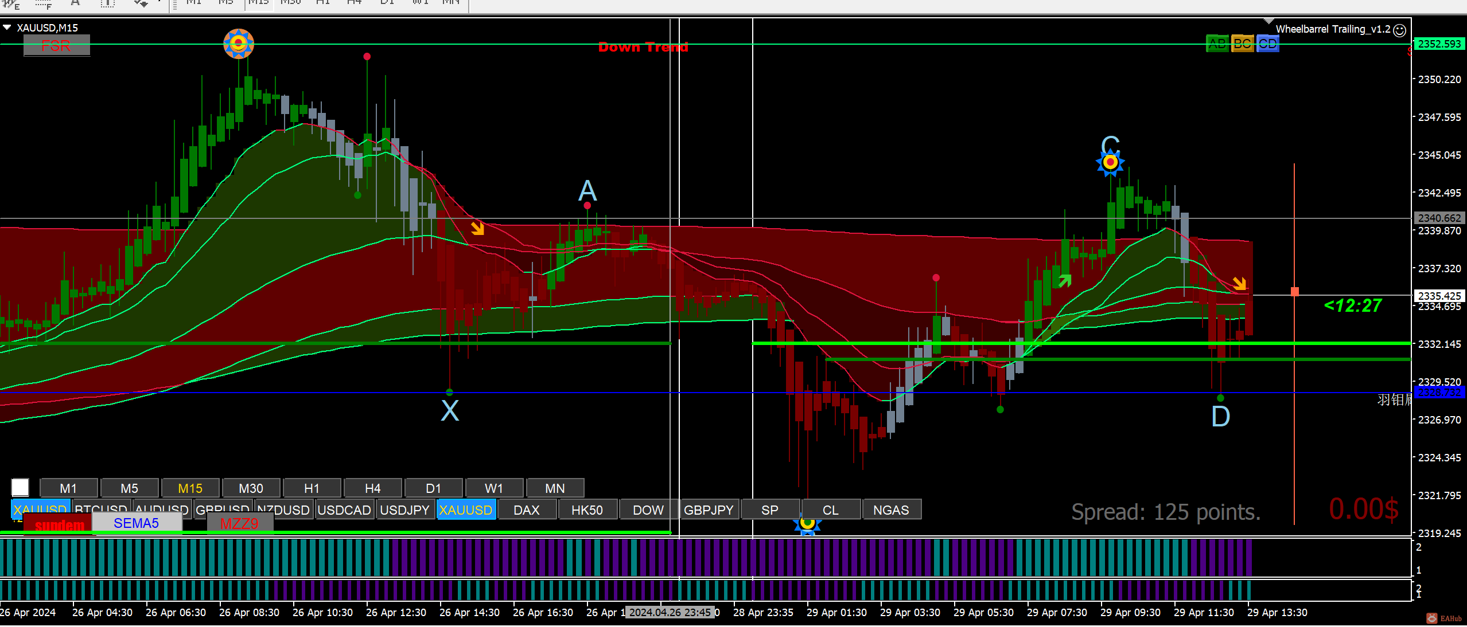Click the green AB pattern icon
1467x627 pixels.
pyautogui.click(x=1217, y=44)
